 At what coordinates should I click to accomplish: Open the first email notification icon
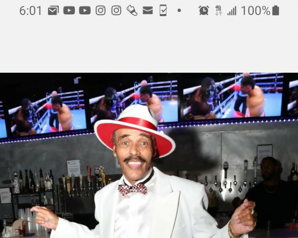(53, 11)
